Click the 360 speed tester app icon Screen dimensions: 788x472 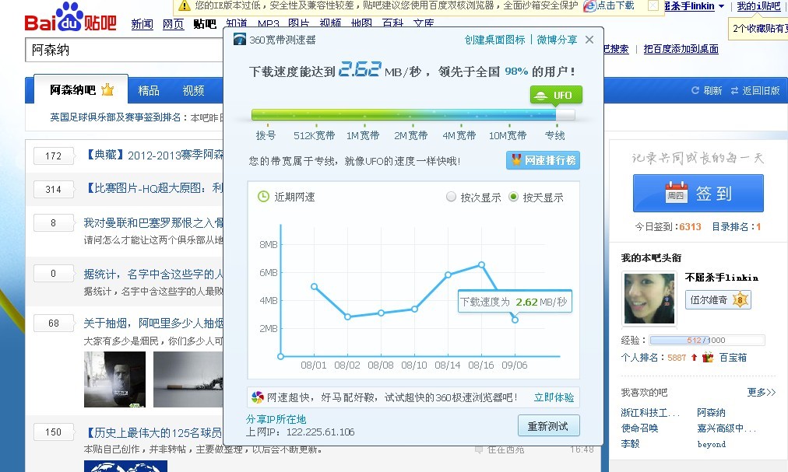click(x=240, y=40)
